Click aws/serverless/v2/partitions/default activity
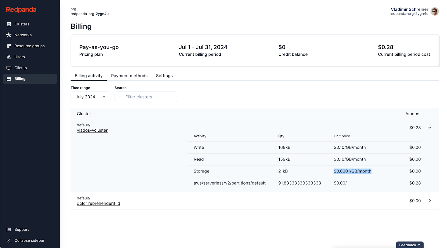Viewport: 447px width, 248px height. click(x=230, y=183)
